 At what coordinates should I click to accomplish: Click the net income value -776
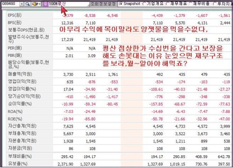coord(159,97)
